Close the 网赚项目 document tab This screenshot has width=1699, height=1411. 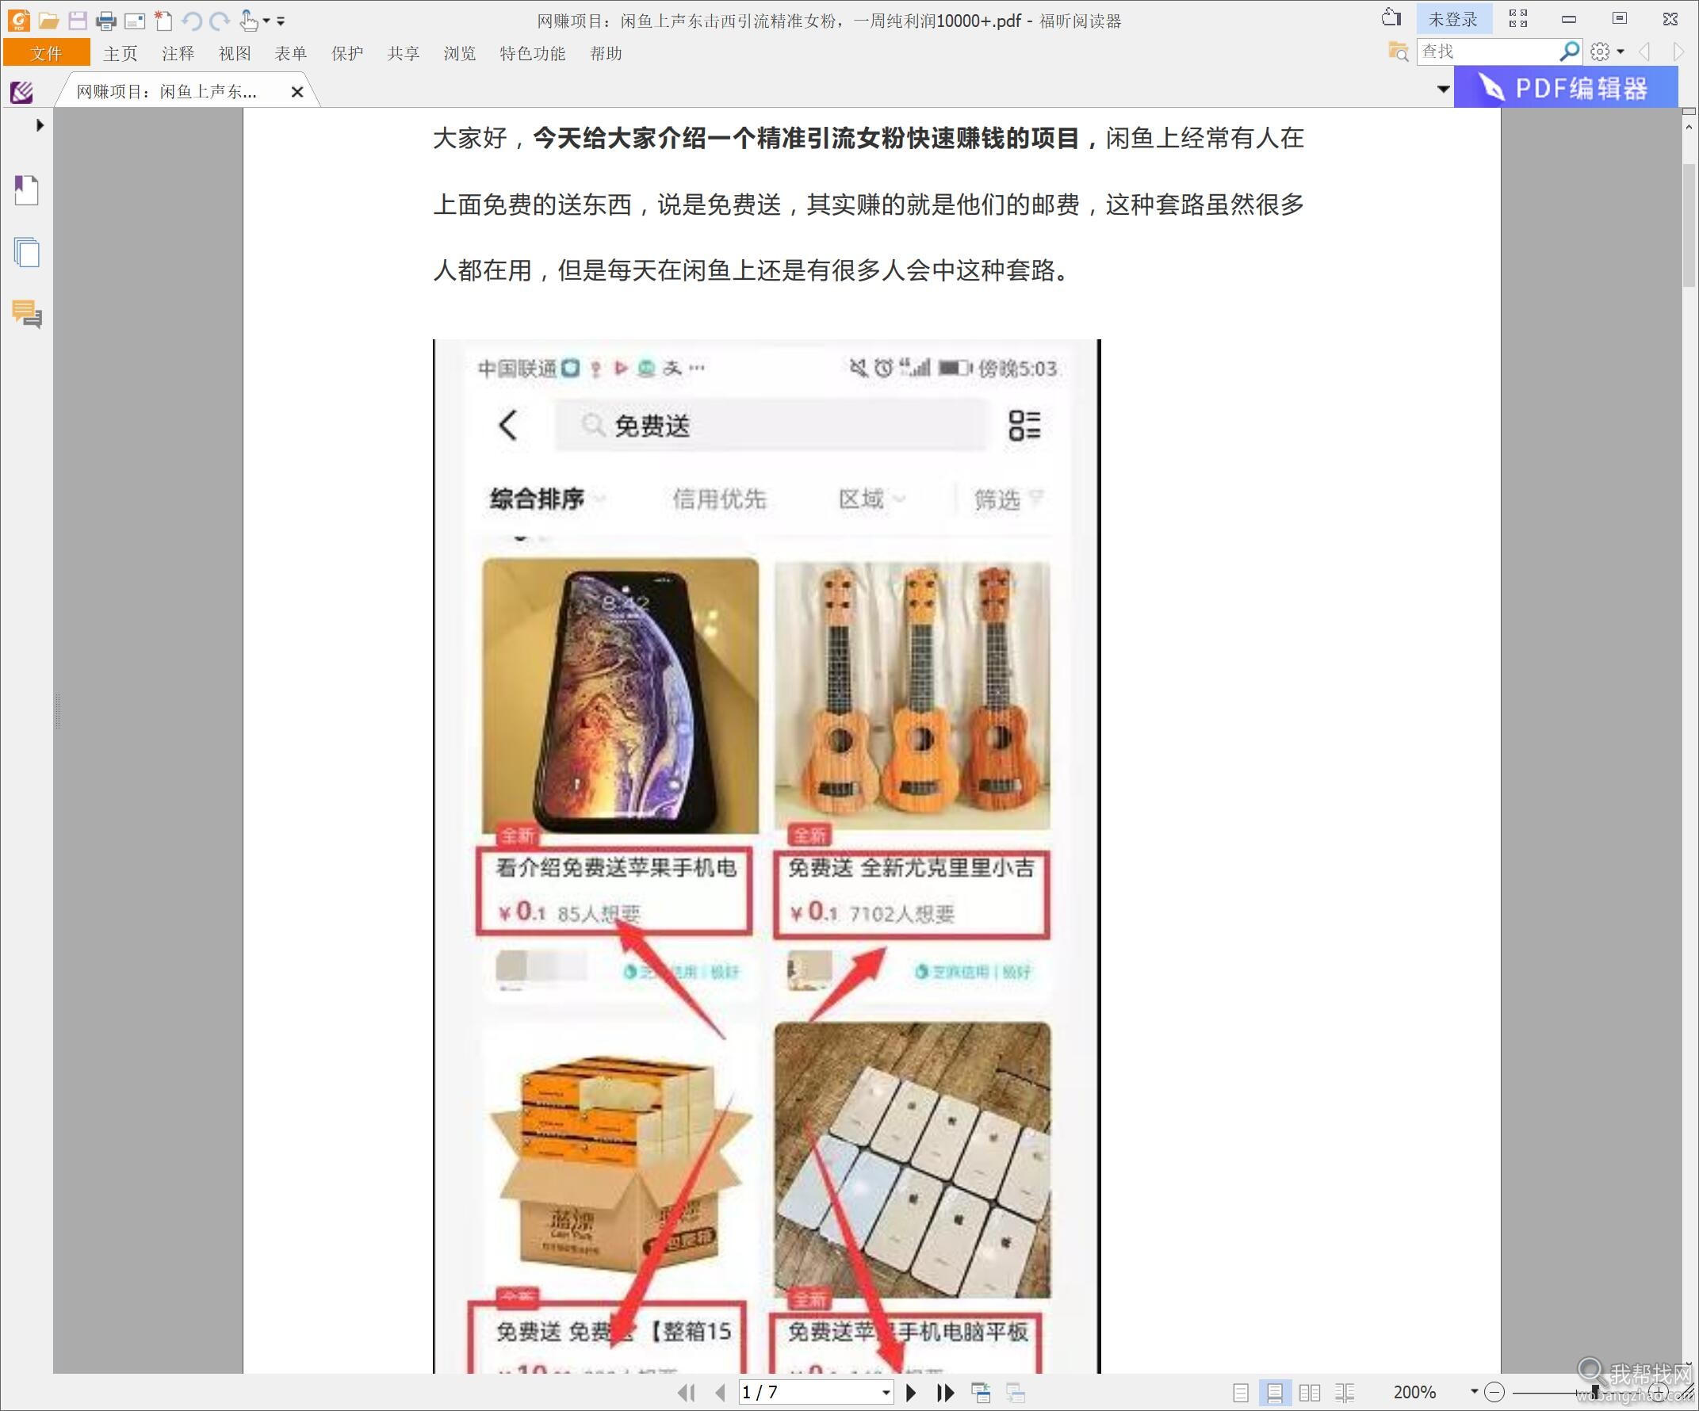(297, 92)
